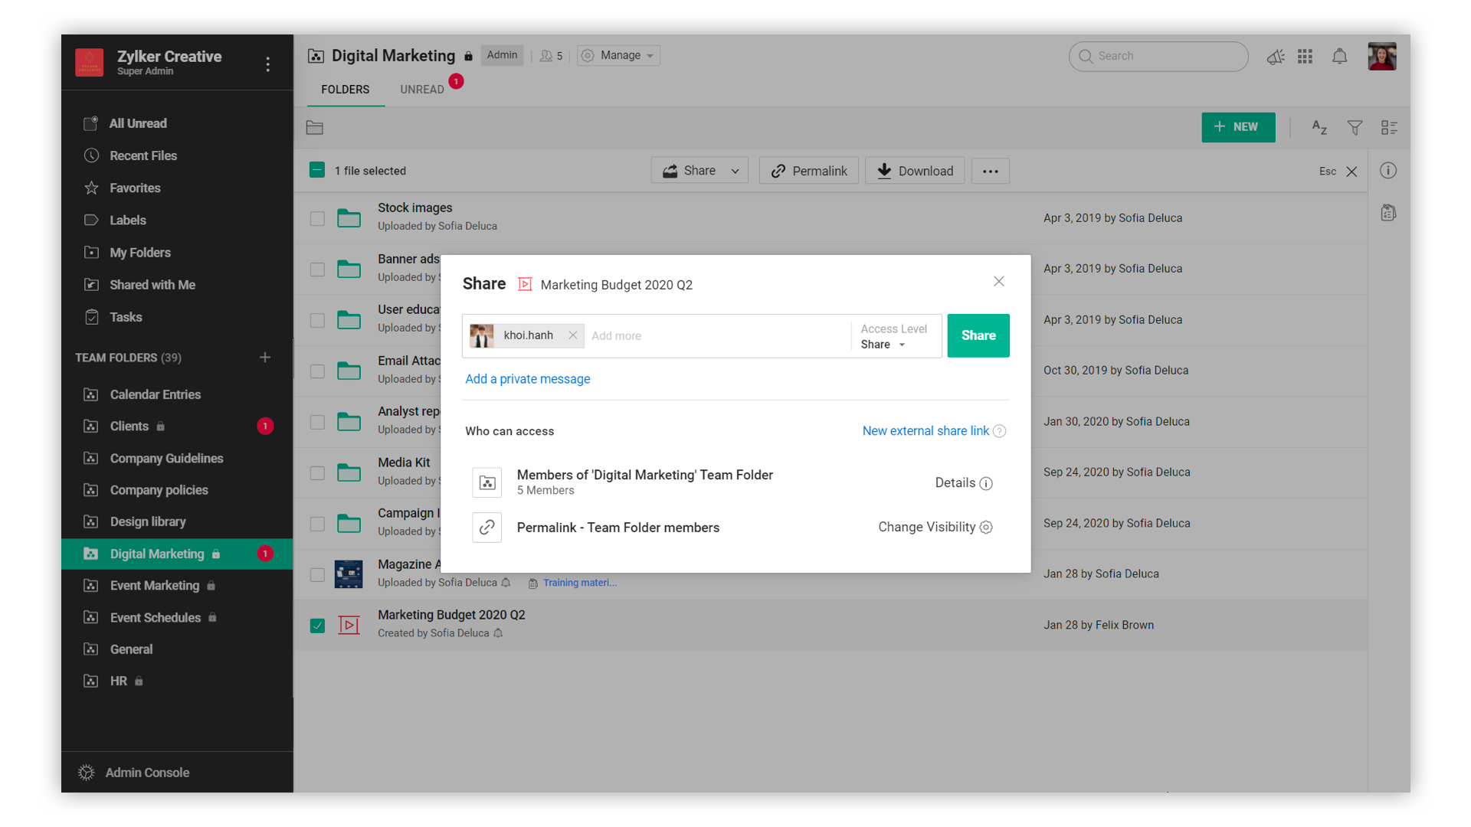Viewport: 1471px width, 827px height.
Task: Switch list view layout icon
Action: pos(1389,128)
